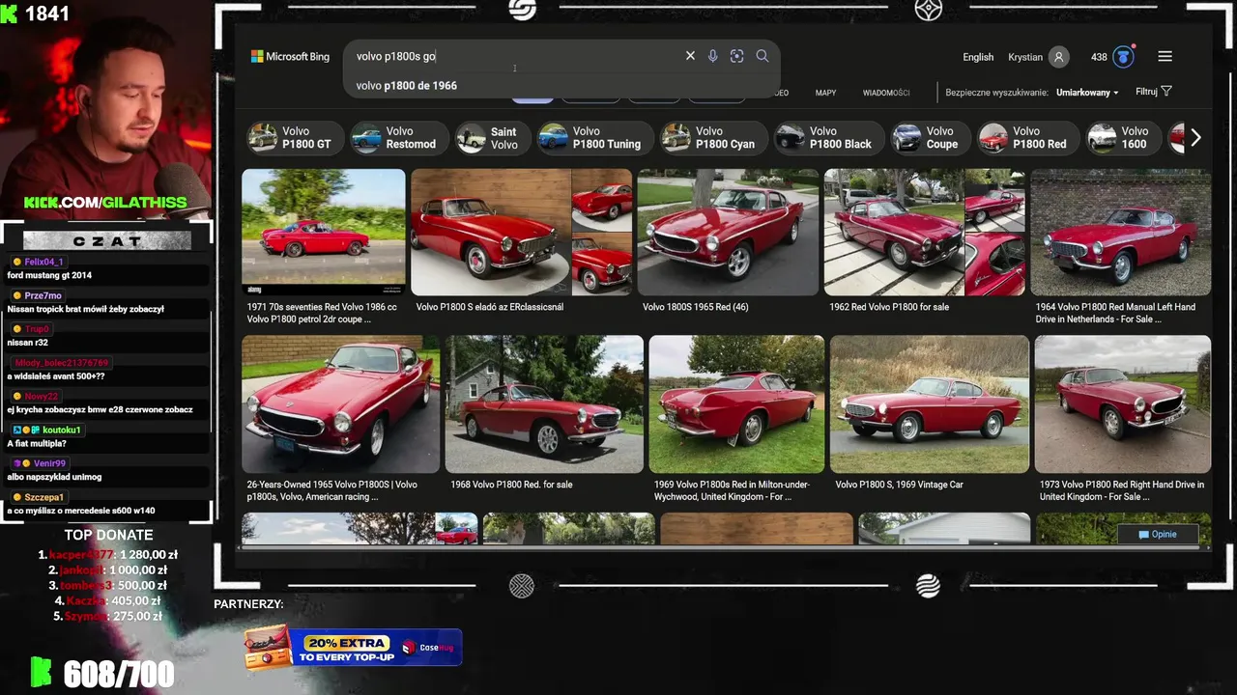
Task: Select Volvo Restomod suggestion chip
Action: [398, 138]
